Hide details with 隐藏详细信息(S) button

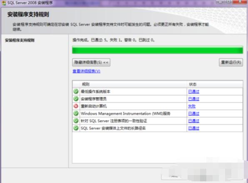tap(91, 62)
